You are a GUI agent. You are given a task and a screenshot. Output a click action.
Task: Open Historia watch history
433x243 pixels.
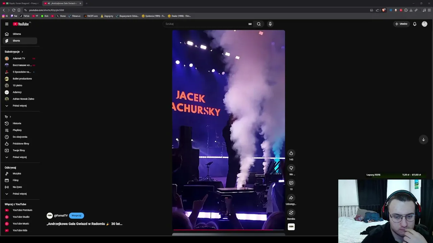tap(20, 124)
